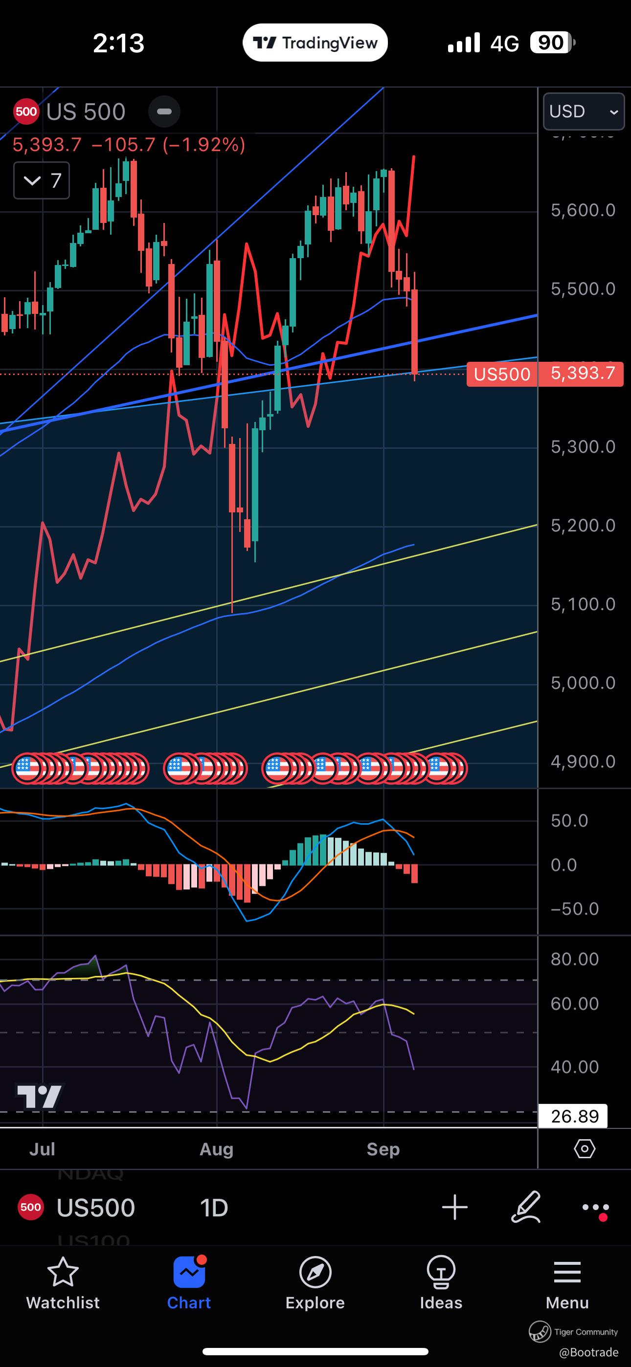Tap the TradingView pill in the status bar
The width and height of the screenshot is (631, 1367).
tap(315, 43)
